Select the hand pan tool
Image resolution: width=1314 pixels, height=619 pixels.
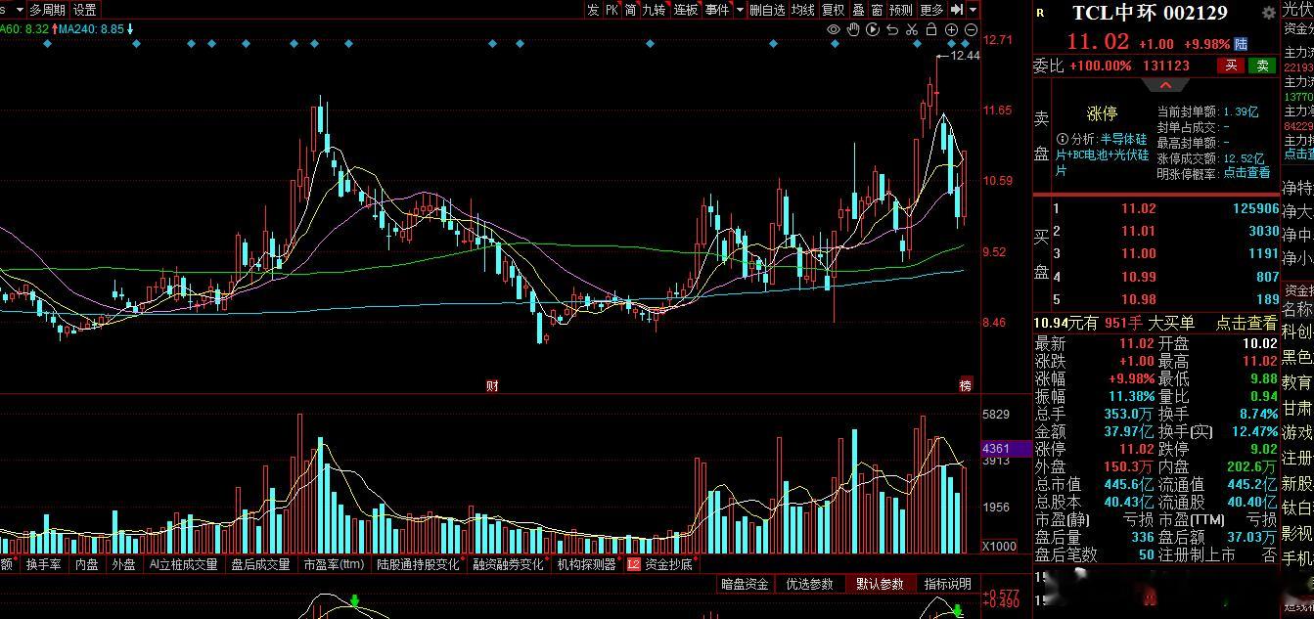853,29
